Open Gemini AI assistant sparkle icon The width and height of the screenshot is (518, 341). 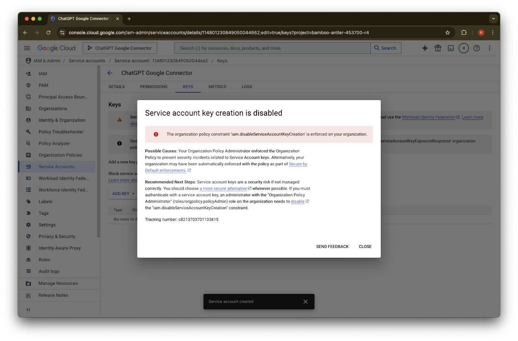[x=425, y=48]
